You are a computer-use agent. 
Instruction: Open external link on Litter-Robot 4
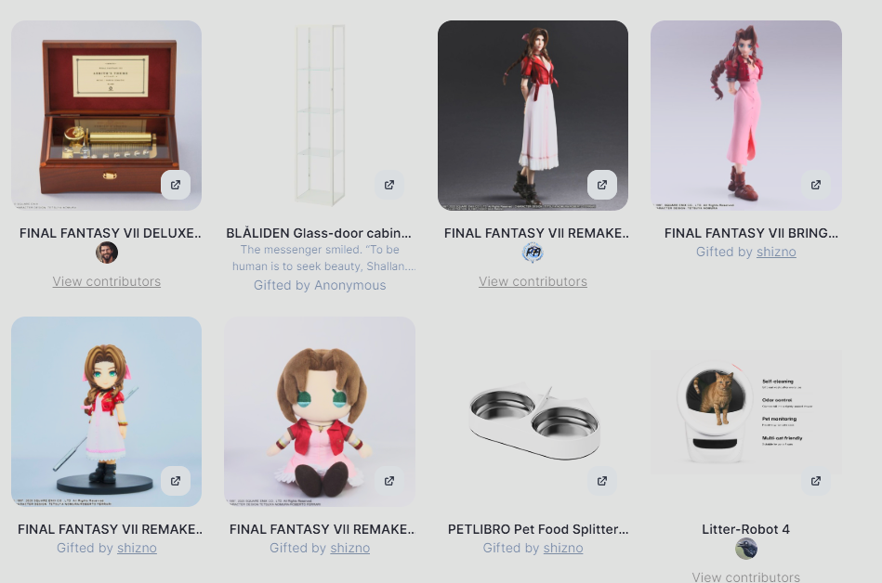coord(816,481)
